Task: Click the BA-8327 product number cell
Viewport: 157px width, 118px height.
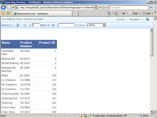Action: [x=29, y=59]
